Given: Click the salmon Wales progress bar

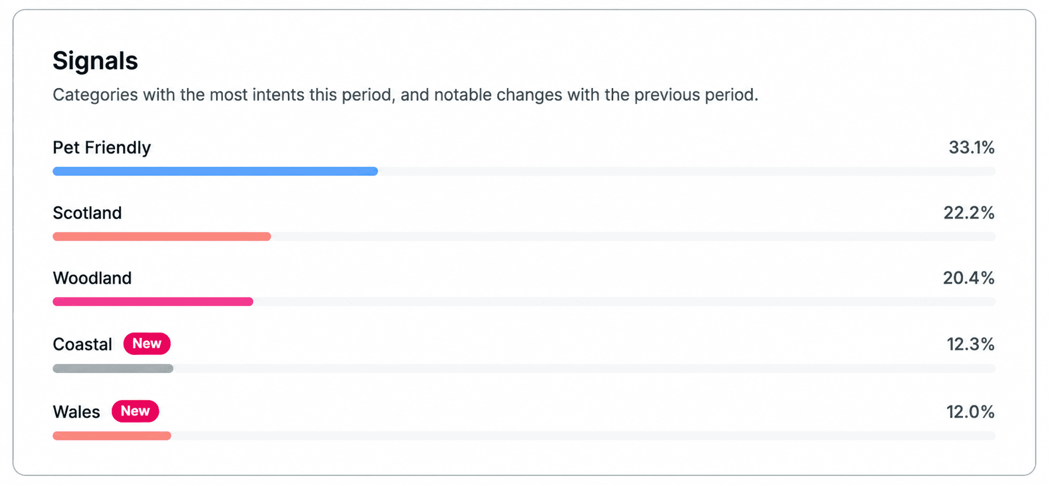Looking at the screenshot, I should point(111,436).
